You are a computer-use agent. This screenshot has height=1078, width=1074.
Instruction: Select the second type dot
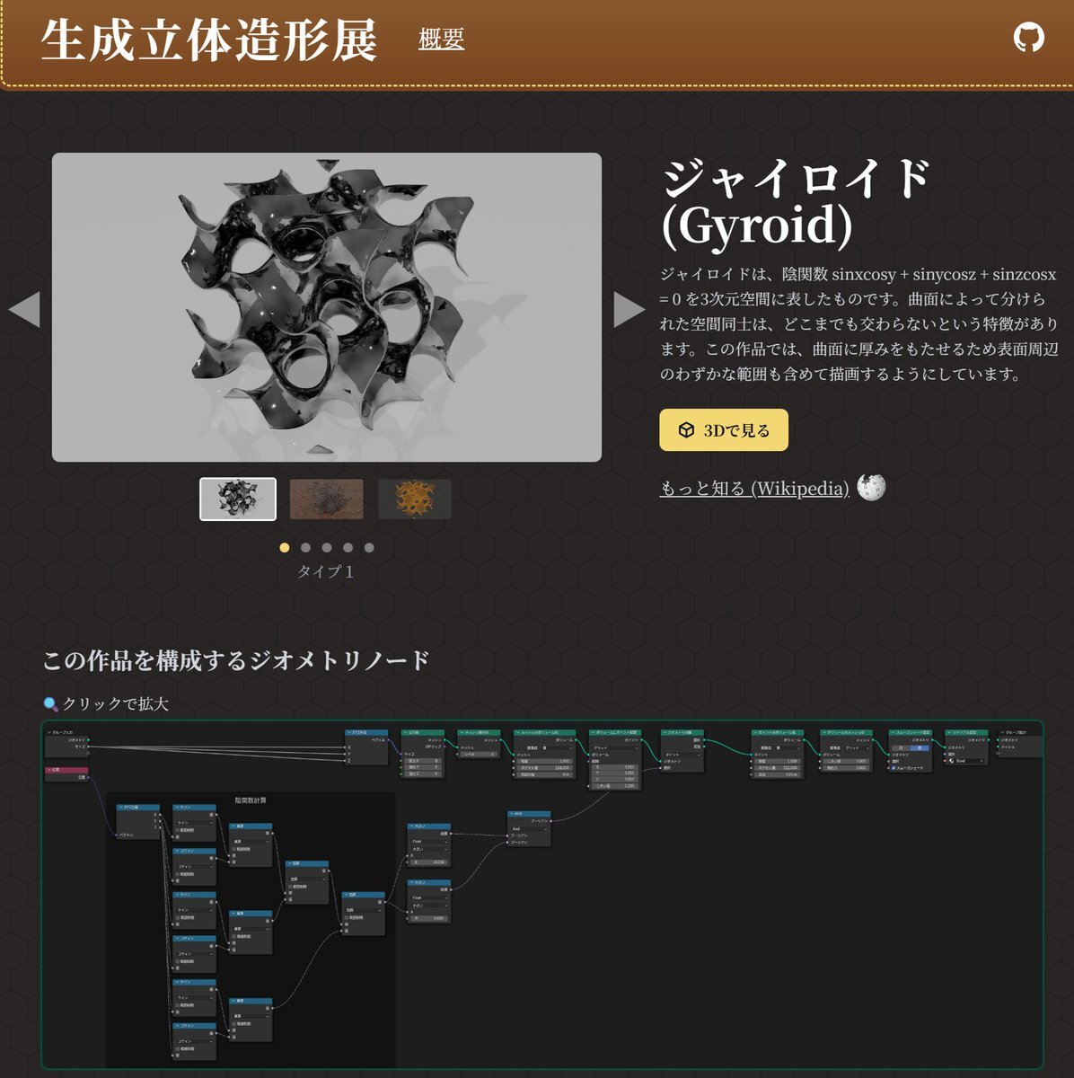pyautogui.click(x=306, y=547)
